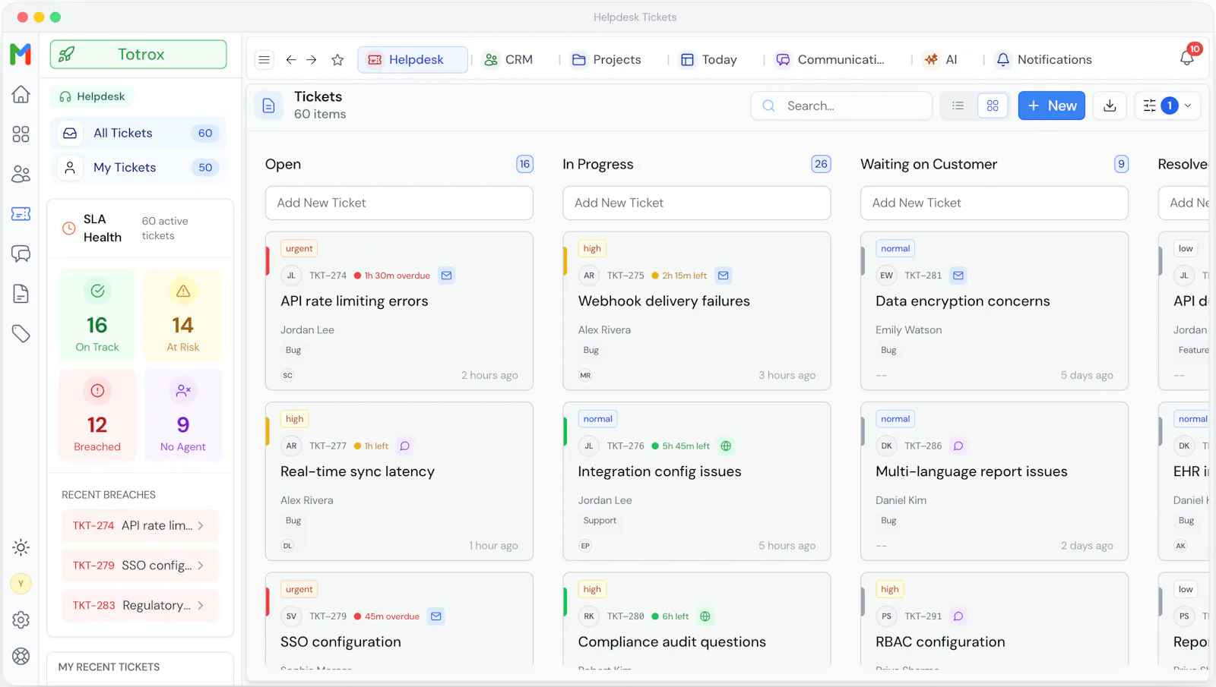Switch to the AI tab

tap(941, 60)
